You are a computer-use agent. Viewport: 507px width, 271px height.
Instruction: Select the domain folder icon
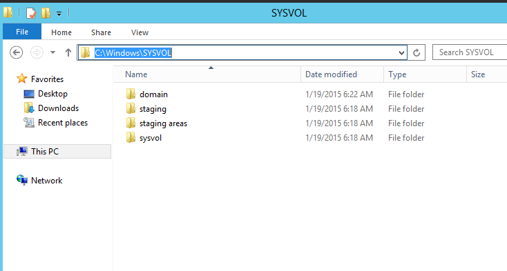[131, 94]
